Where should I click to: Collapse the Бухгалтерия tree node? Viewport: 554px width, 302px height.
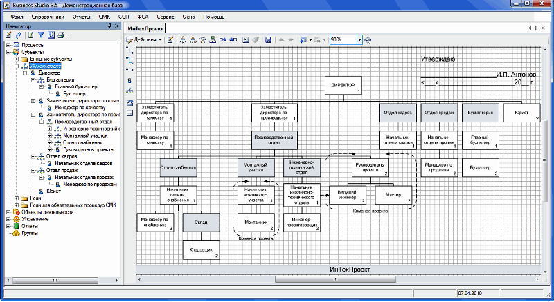click(33, 80)
